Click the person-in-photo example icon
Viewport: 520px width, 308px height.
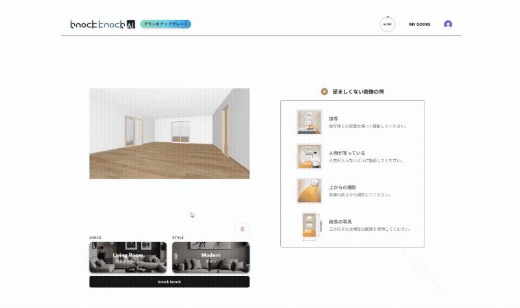pos(309,156)
